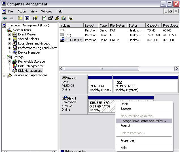This screenshot has width=180, height=152.
Task: Choose Change Drive Letter and Paths
Action: click(x=143, y=121)
